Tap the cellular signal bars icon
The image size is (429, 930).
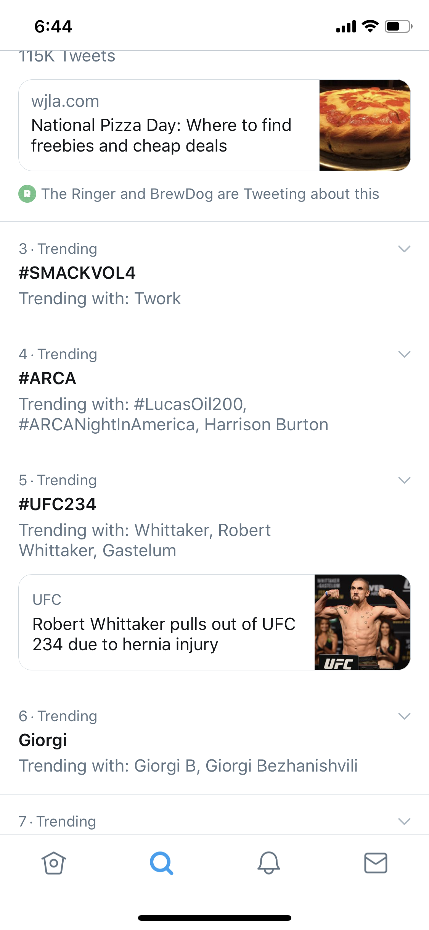345,27
